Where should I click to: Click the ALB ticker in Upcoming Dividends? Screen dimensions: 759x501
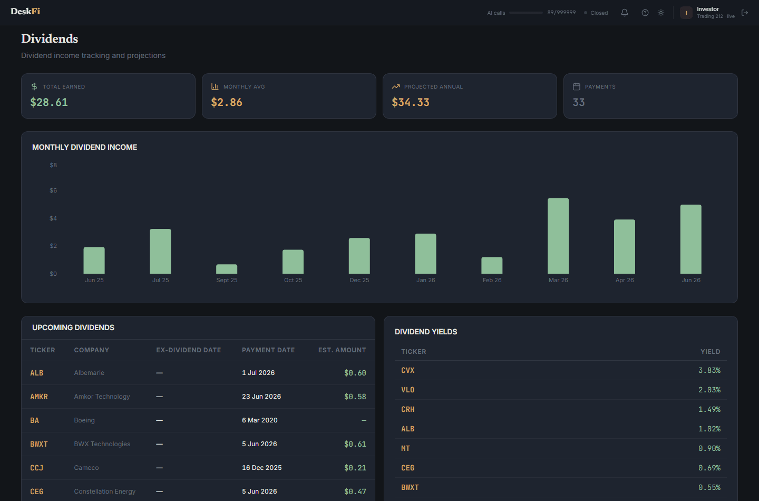click(x=37, y=373)
